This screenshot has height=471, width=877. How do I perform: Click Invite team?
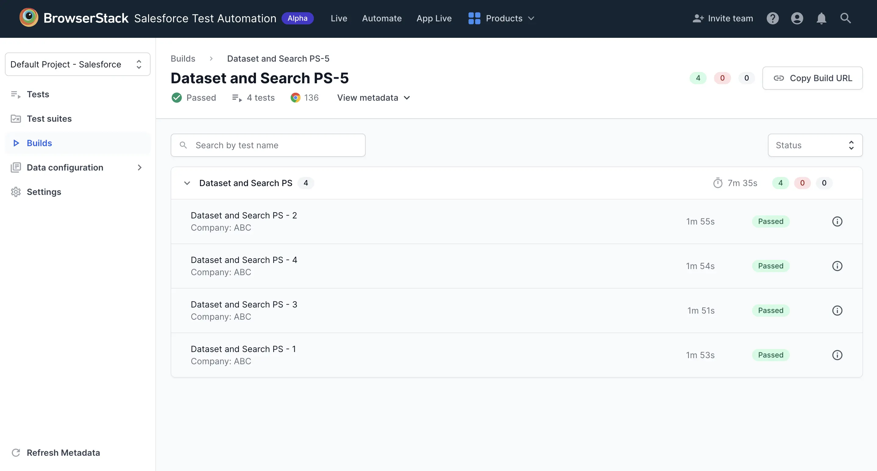click(x=723, y=18)
